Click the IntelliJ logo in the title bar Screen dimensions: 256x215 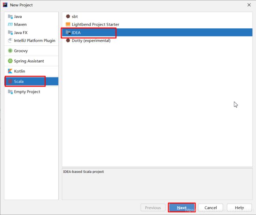pyautogui.click(x=5, y=5)
